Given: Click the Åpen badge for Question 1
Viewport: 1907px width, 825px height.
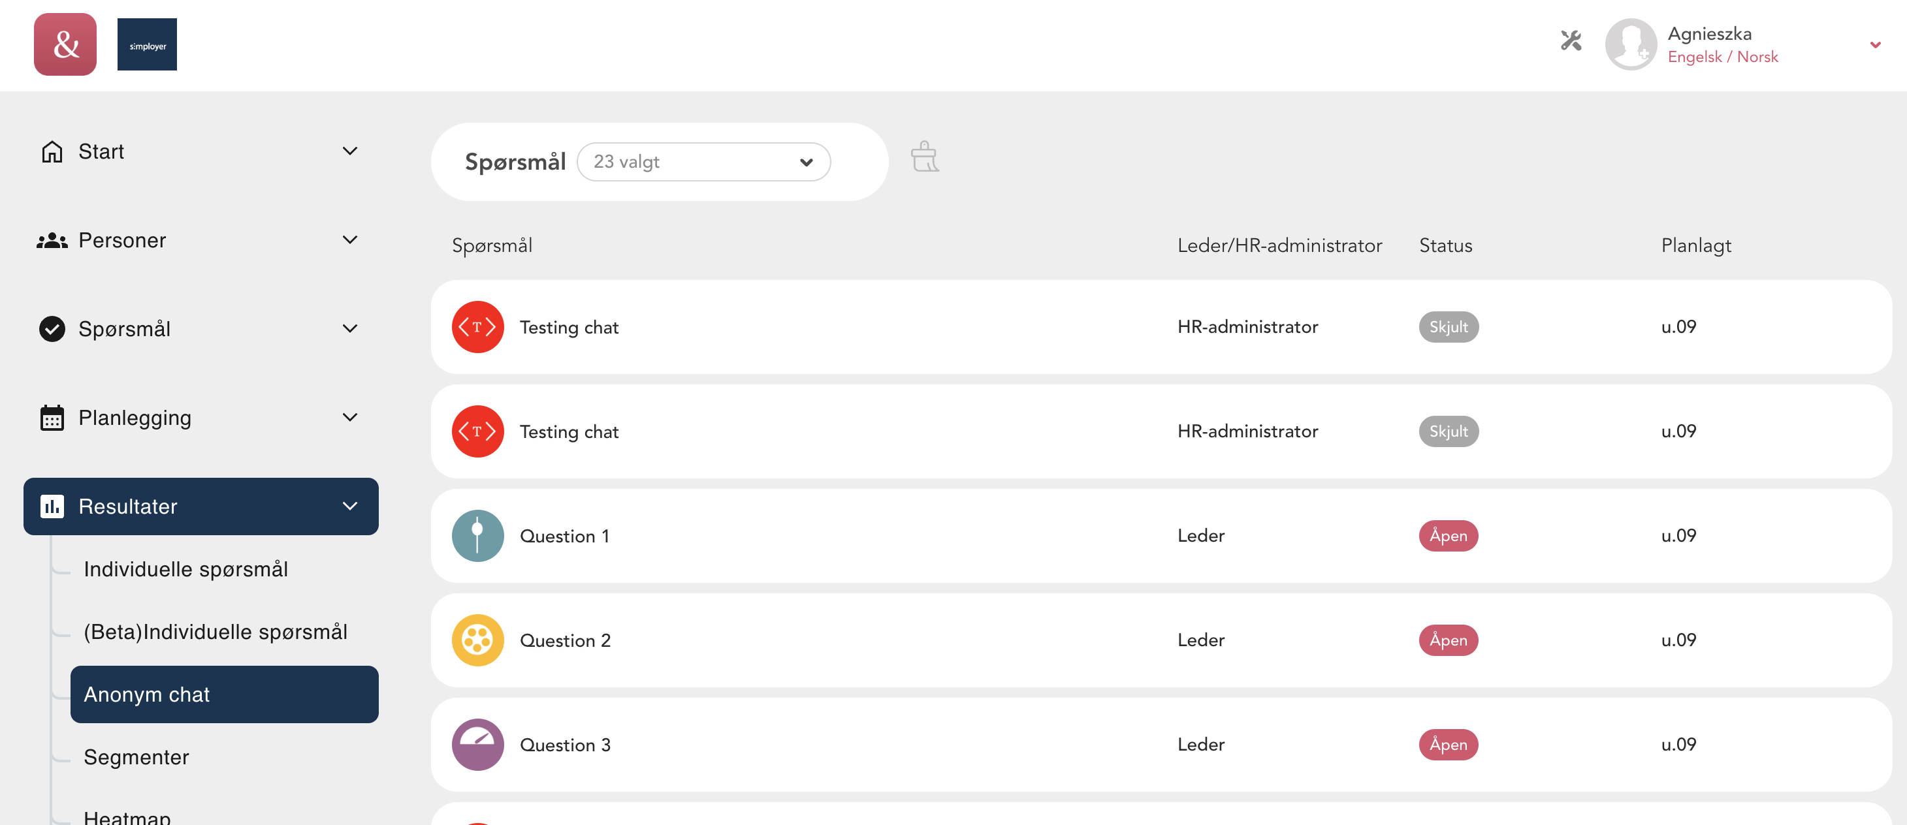Looking at the screenshot, I should [x=1448, y=536].
